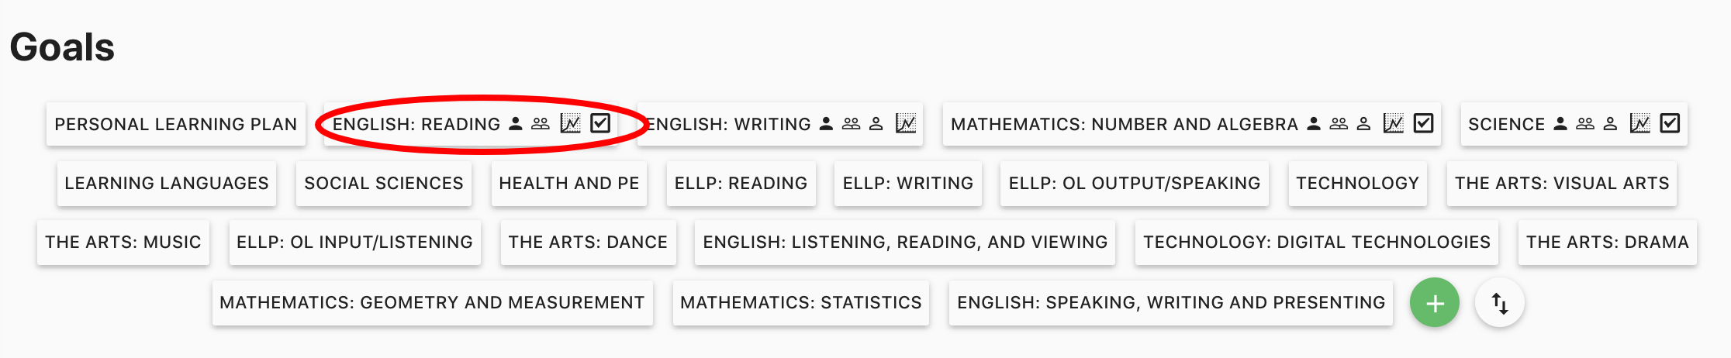
Task: Click the chart icon on Science goal
Action: (x=1639, y=124)
